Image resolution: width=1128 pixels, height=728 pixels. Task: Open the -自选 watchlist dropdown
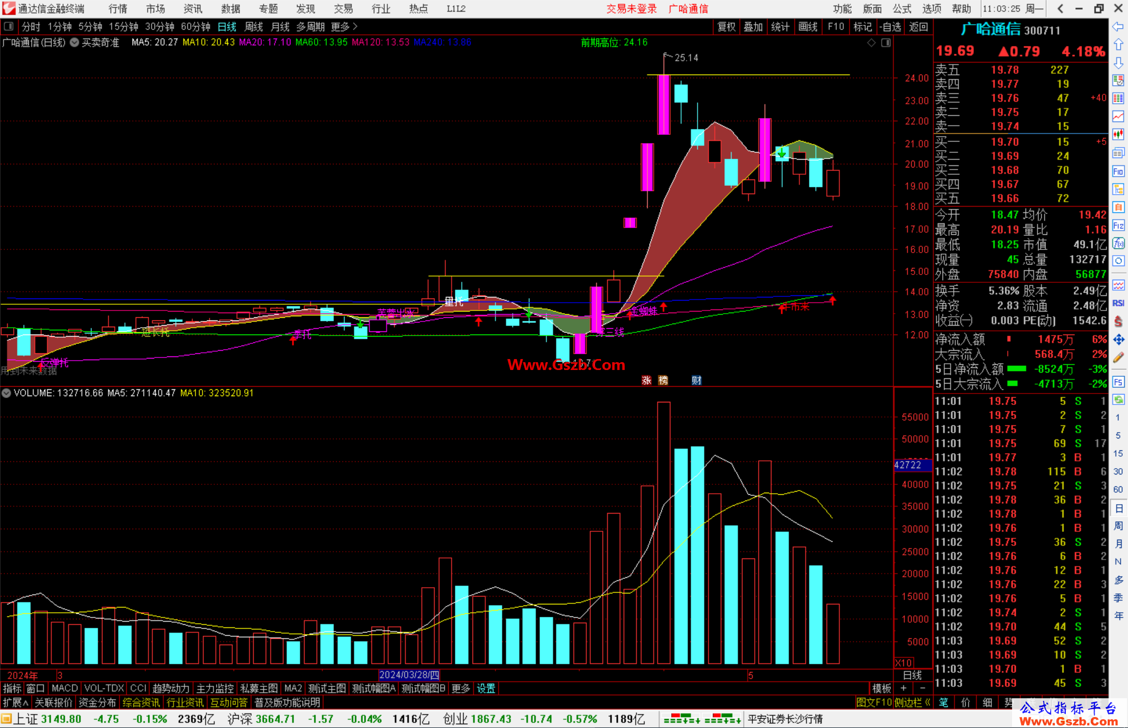point(890,27)
